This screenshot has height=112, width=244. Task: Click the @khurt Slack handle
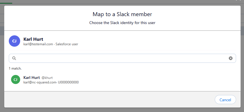[47, 78]
